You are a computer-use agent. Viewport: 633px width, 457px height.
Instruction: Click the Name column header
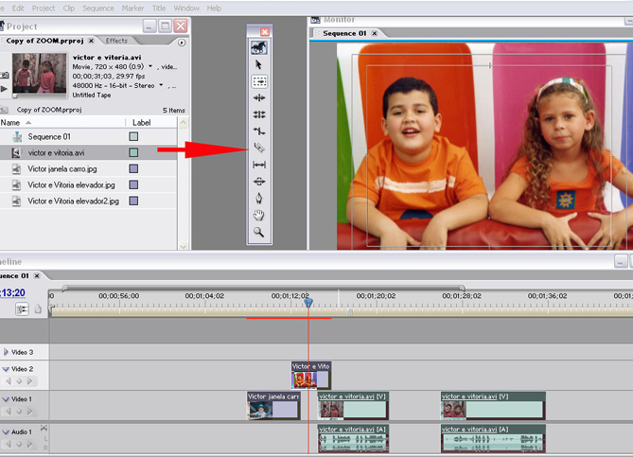point(10,122)
